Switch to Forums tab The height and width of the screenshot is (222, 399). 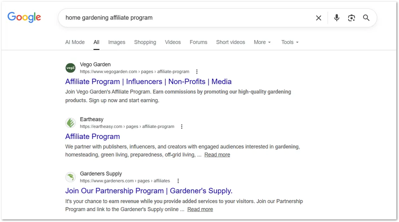[199, 42]
